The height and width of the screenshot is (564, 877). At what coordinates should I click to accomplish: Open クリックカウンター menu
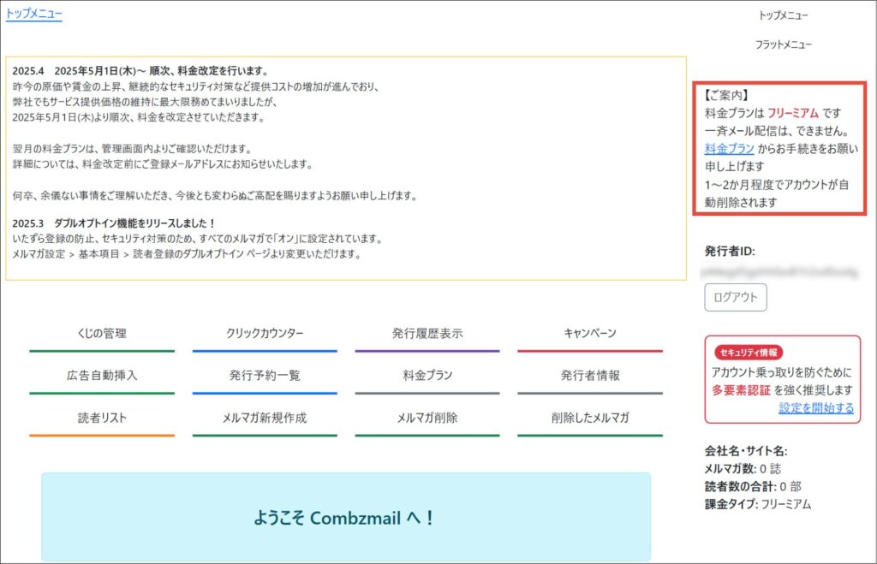[x=265, y=334]
